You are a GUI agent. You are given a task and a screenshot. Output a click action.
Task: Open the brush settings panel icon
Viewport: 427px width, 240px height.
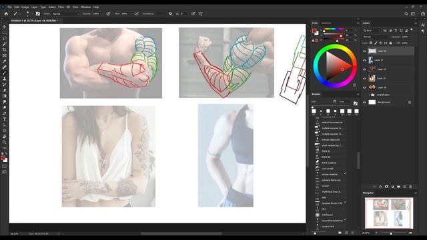38,13
